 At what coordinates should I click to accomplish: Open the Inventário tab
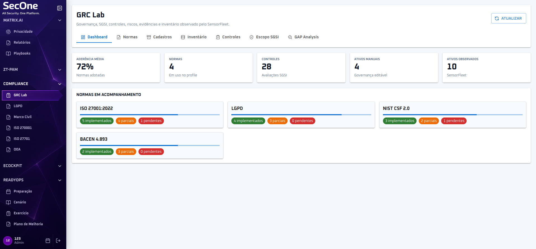pos(194,37)
